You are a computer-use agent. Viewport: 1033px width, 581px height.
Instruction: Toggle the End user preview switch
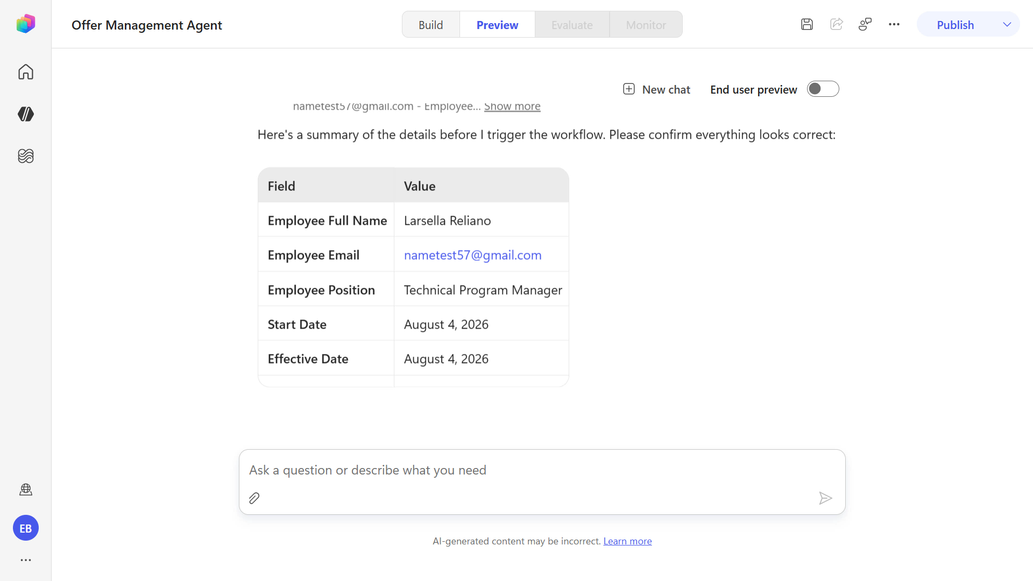(x=823, y=89)
